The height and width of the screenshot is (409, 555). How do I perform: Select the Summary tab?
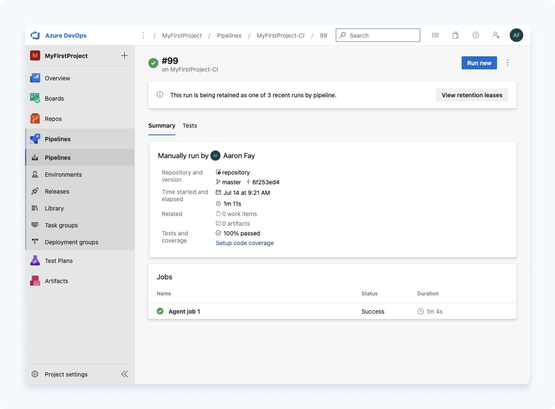(x=162, y=126)
